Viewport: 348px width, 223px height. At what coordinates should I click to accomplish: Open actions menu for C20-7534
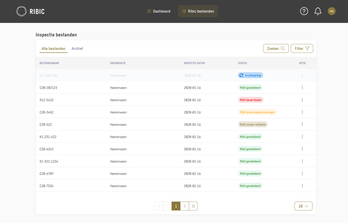302,186
